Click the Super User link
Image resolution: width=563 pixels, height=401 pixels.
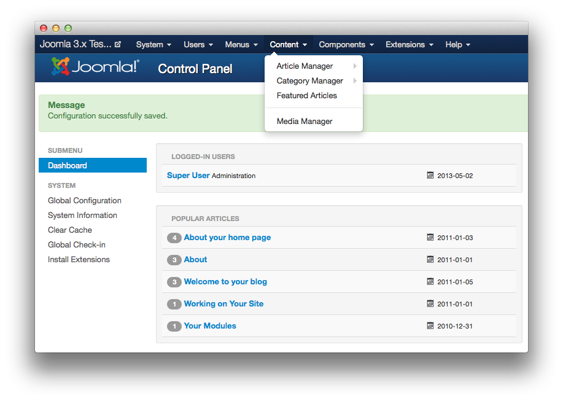(188, 175)
